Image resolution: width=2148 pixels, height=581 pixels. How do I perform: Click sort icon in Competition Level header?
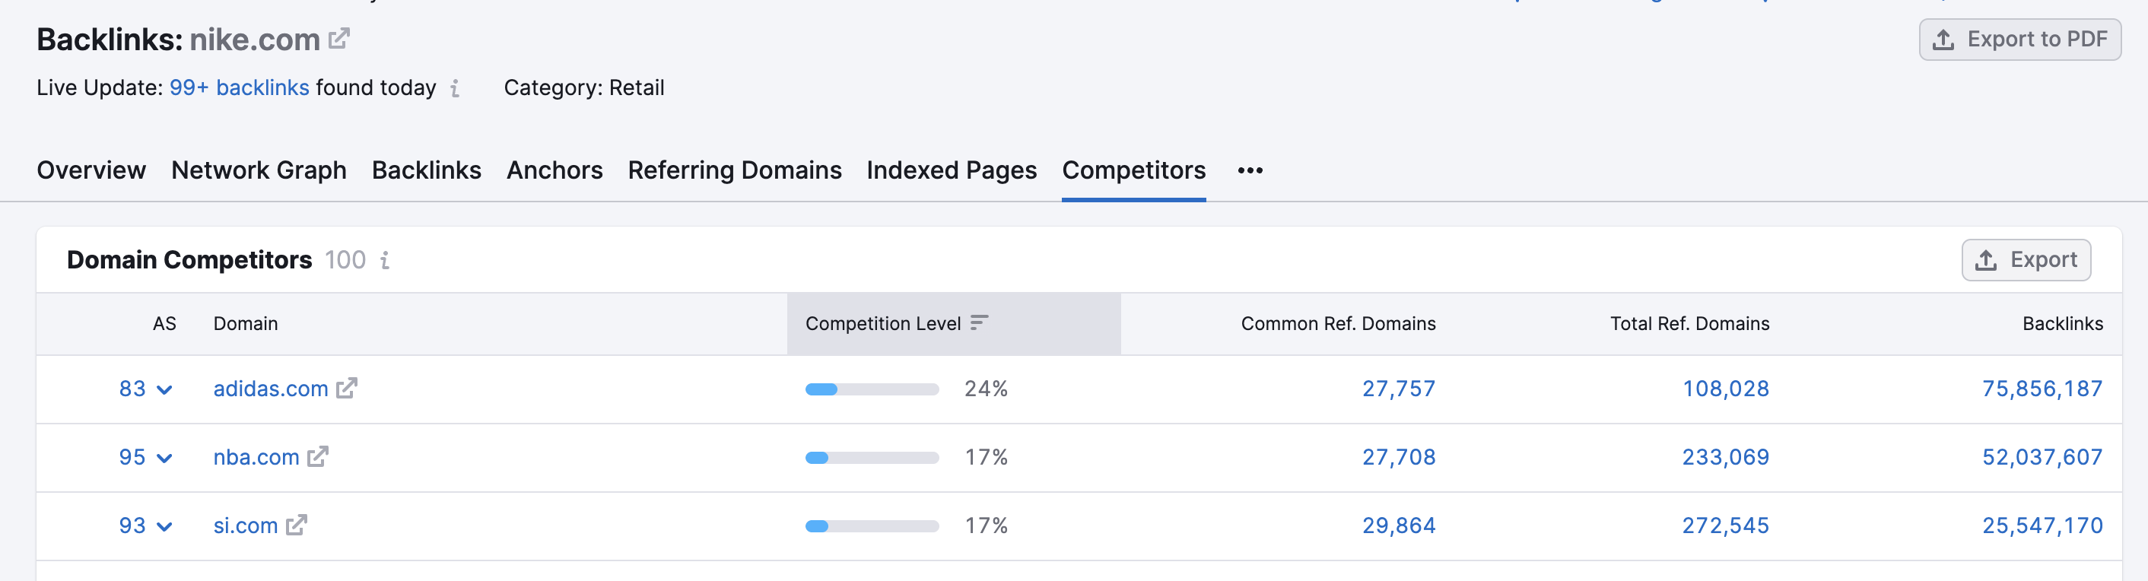[979, 323]
